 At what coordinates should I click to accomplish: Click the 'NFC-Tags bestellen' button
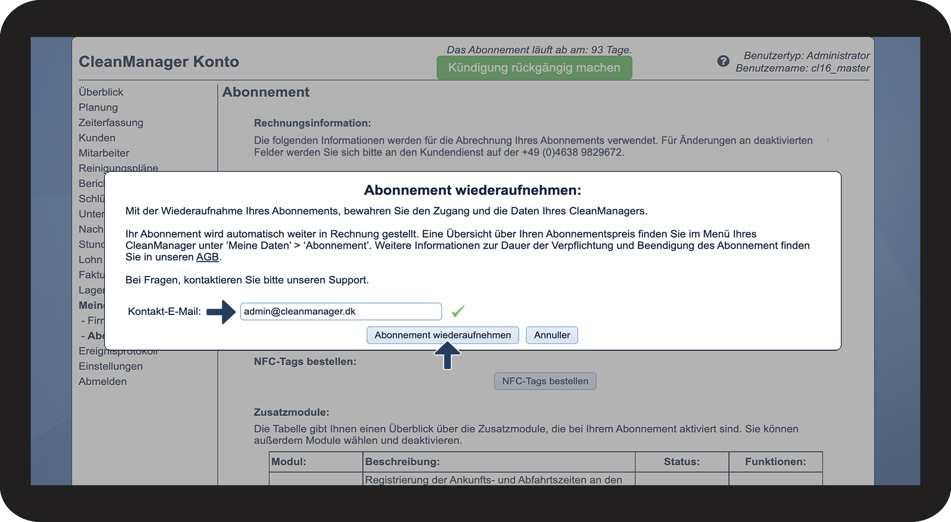(x=545, y=381)
